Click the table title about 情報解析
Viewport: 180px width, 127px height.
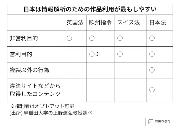[90, 10]
